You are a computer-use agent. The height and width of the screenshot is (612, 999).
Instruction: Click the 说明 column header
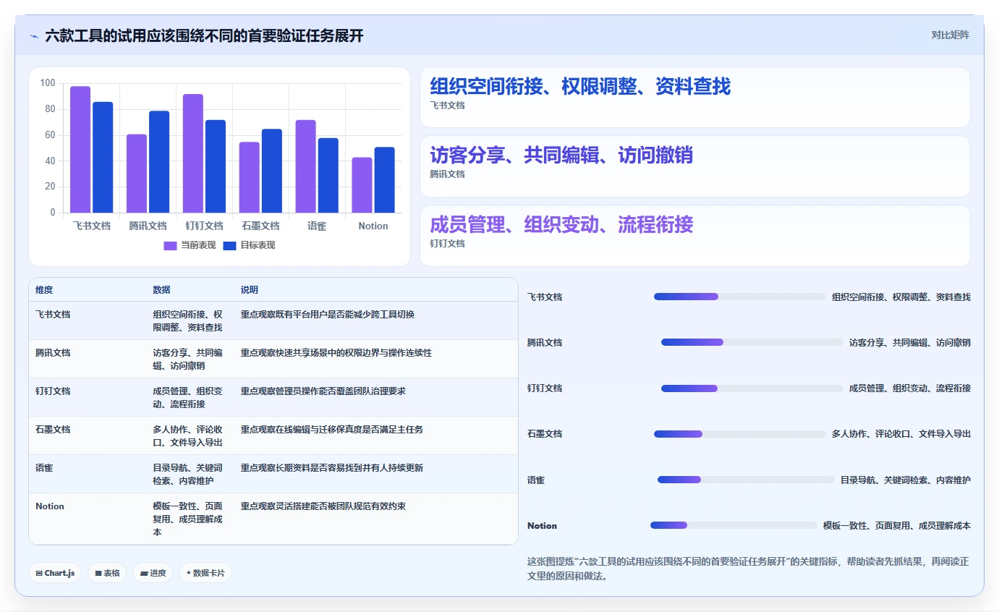tap(250, 290)
